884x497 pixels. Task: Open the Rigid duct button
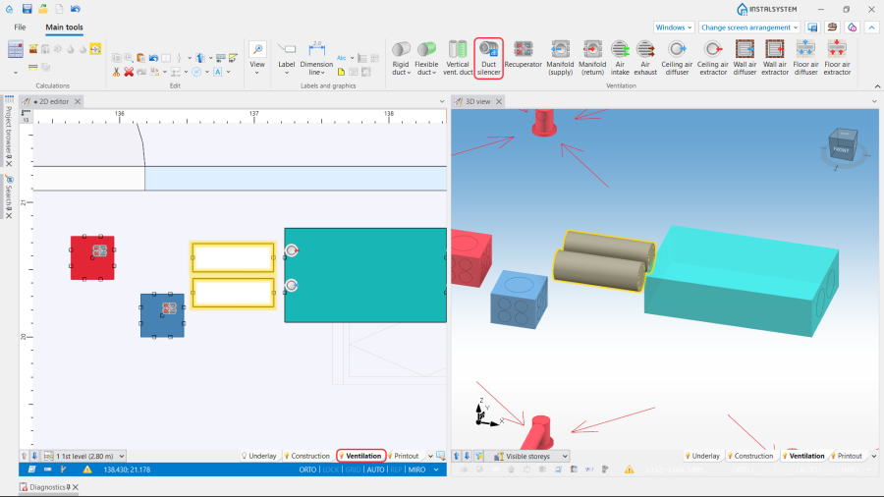point(401,56)
